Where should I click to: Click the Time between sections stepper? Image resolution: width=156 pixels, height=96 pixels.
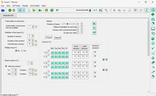click(33, 44)
